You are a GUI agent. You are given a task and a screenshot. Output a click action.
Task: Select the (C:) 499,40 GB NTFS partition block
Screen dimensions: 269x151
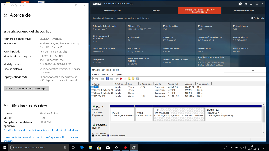pyautogui.click(x=179, y=113)
